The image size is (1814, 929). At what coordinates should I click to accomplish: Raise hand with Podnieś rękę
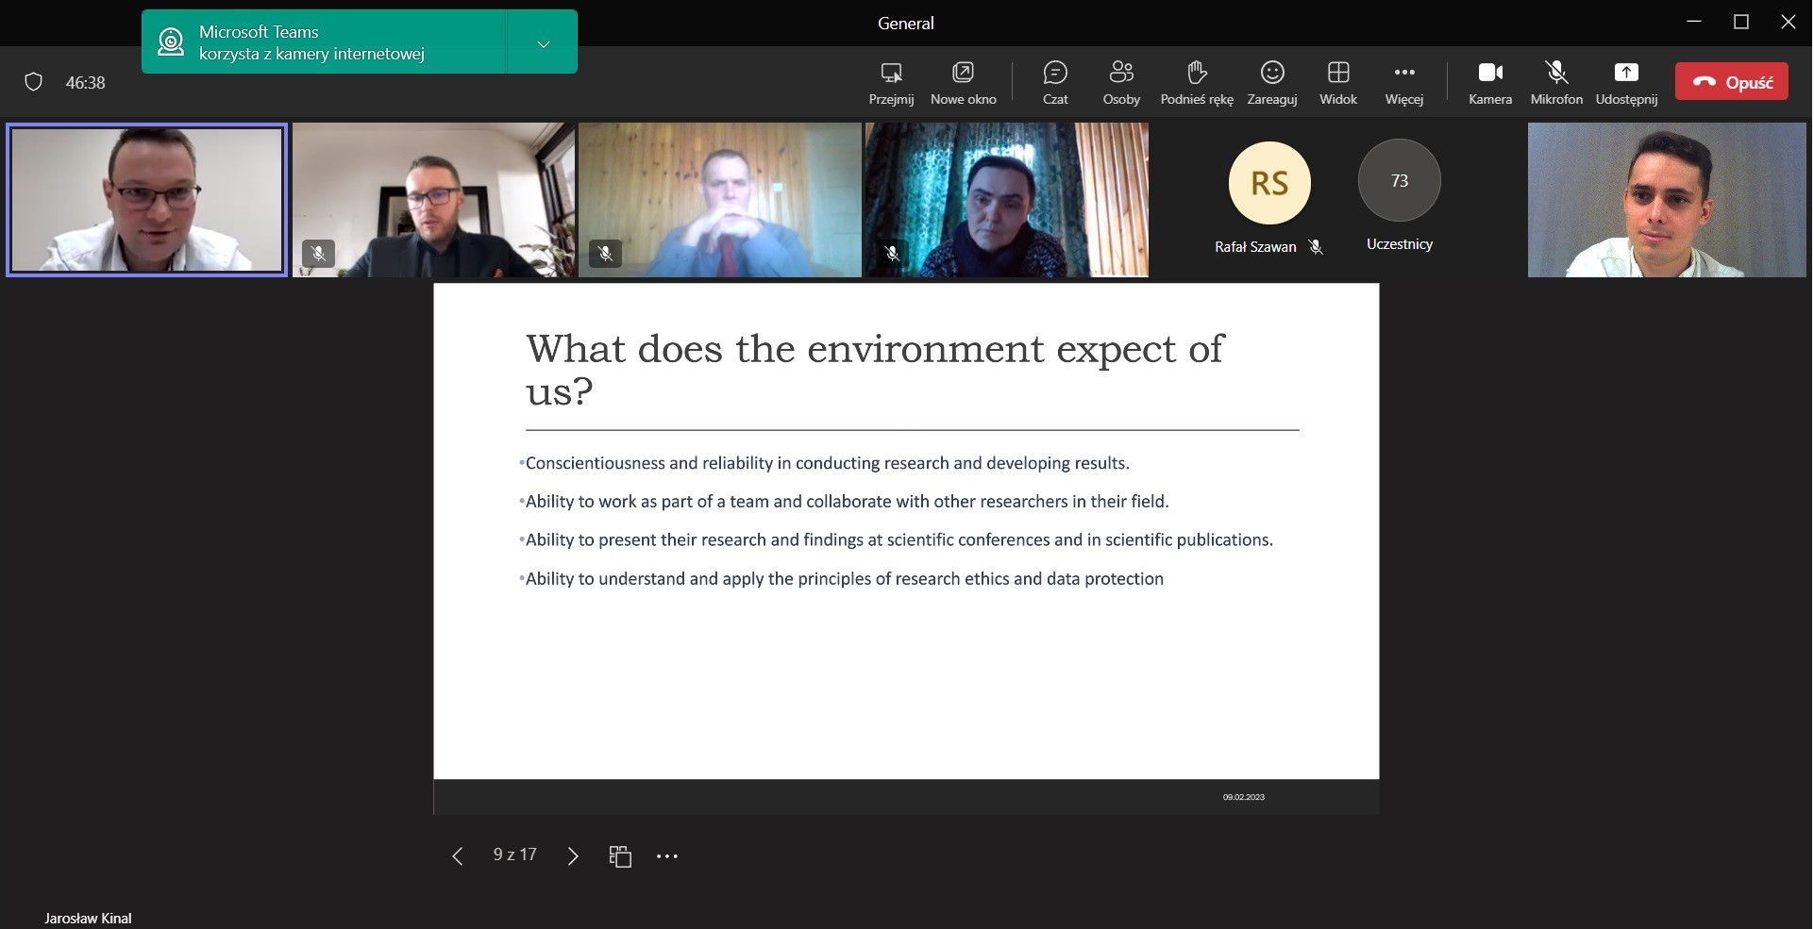click(x=1196, y=82)
